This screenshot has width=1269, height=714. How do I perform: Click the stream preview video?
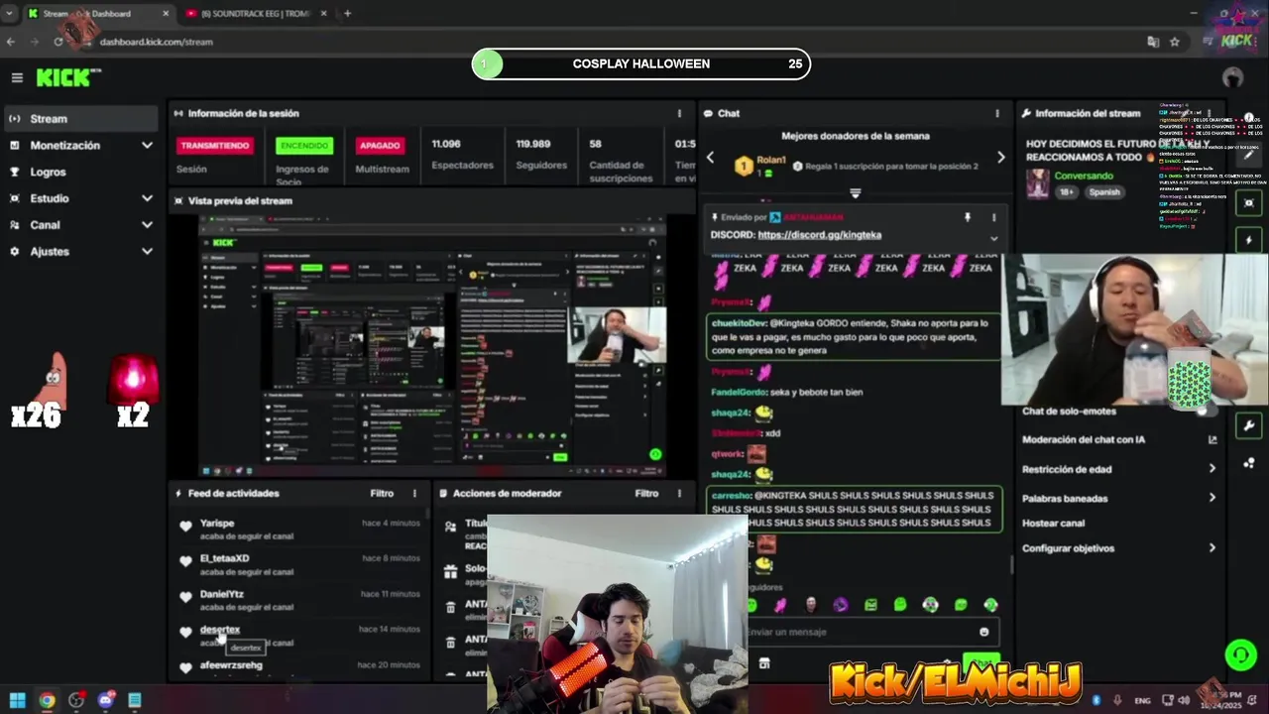pos(432,345)
